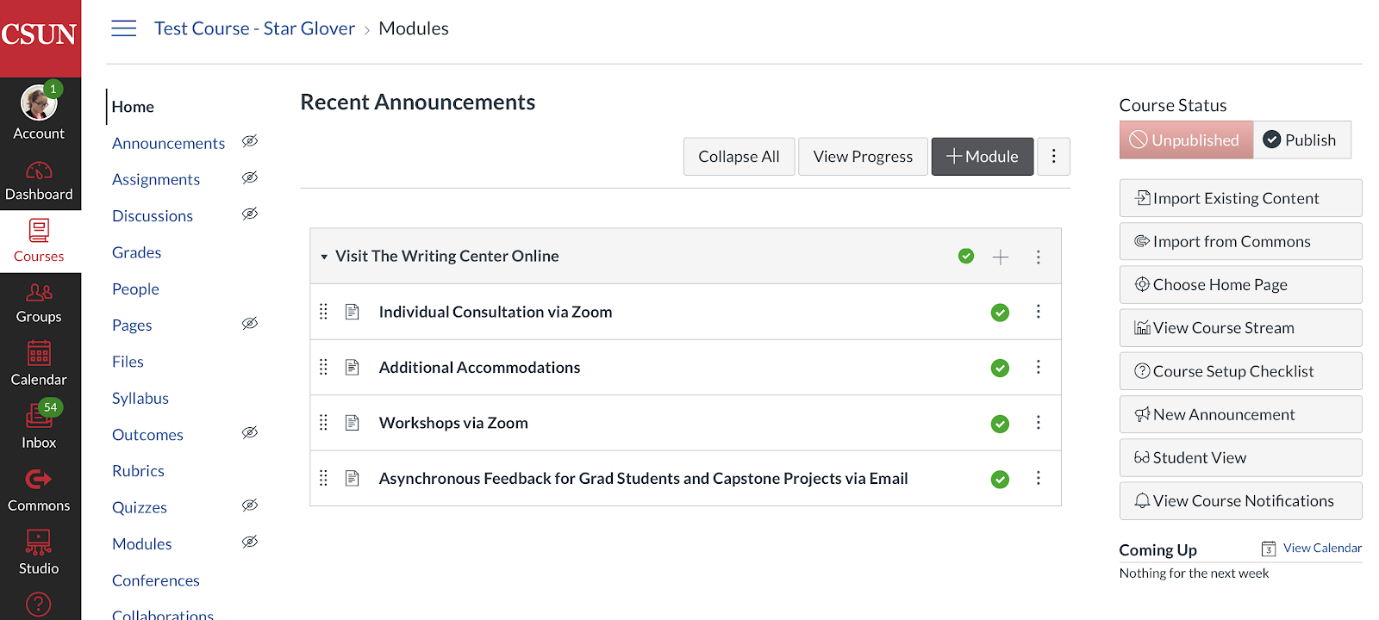This screenshot has width=1379, height=620.
Task: Click the Publish course button
Action: click(1301, 140)
